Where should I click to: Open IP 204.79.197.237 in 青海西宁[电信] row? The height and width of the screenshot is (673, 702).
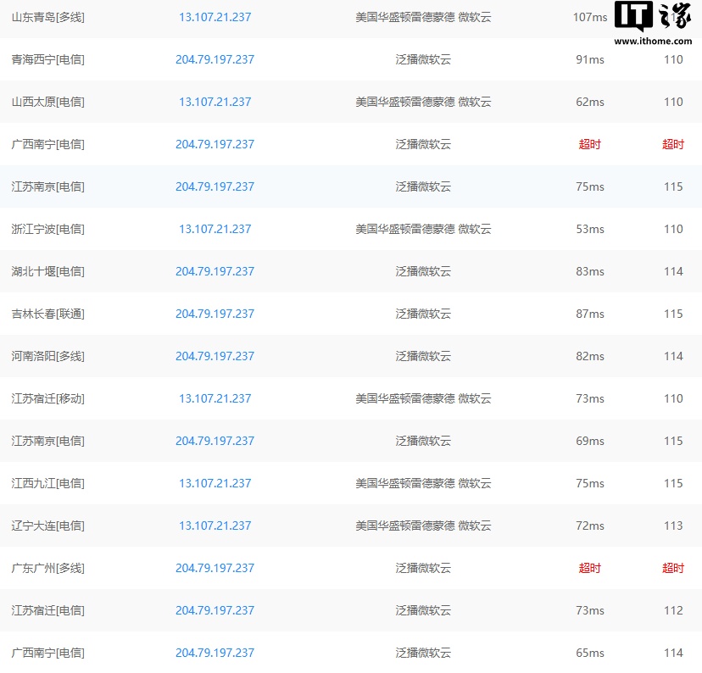click(214, 59)
